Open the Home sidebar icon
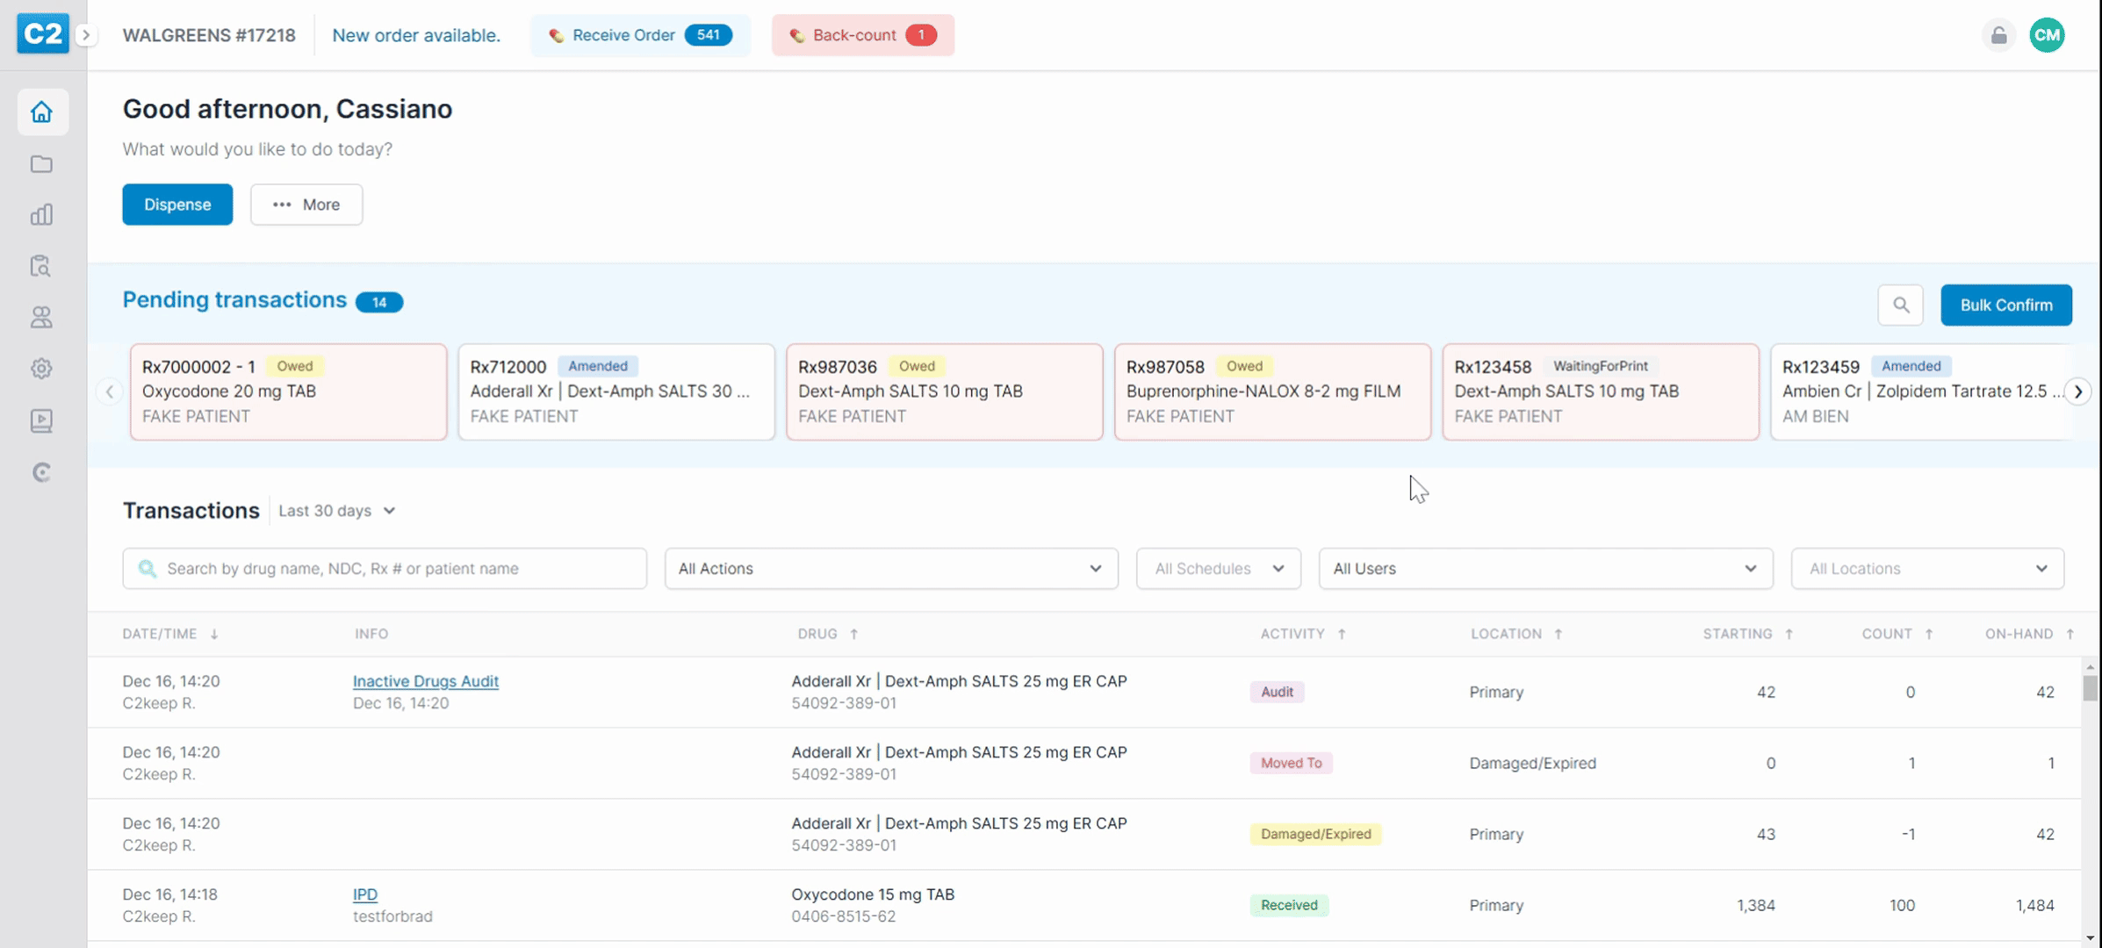This screenshot has height=948, width=2102. click(x=41, y=111)
